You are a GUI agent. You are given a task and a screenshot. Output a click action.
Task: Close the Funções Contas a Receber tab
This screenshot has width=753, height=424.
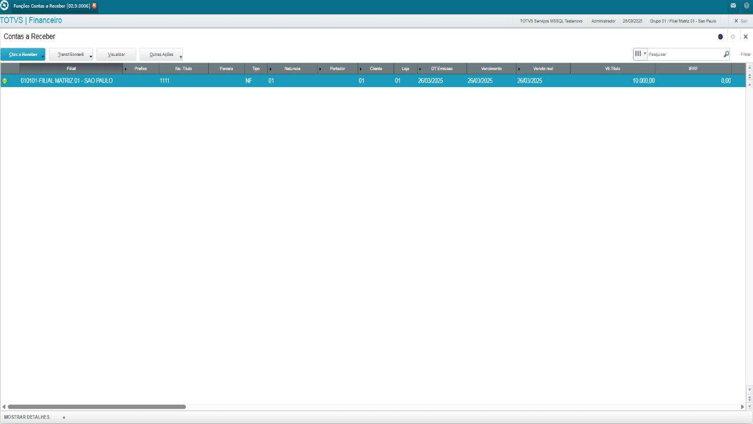[94, 5]
